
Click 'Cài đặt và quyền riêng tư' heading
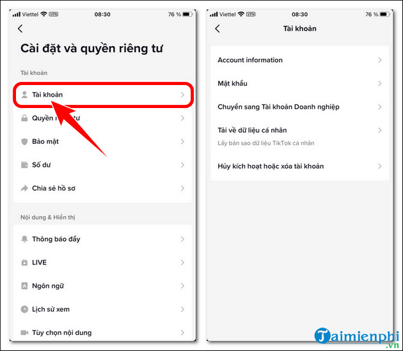click(91, 49)
